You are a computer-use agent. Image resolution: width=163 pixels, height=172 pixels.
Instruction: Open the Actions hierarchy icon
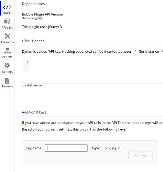point(8,51)
